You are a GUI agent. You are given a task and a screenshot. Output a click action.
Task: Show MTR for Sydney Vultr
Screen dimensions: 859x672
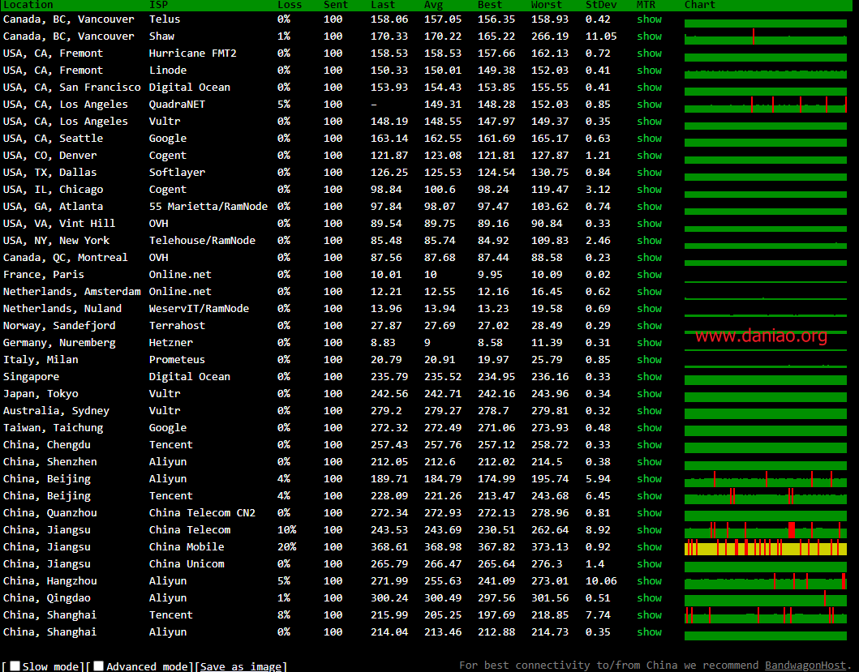(649, 410)
